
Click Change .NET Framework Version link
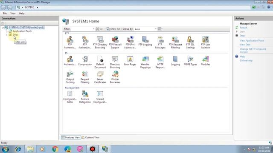click(x=253, y=51)
